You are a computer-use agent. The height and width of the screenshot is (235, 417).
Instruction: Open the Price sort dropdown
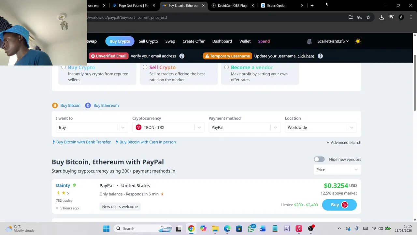[x=337, y=169]
